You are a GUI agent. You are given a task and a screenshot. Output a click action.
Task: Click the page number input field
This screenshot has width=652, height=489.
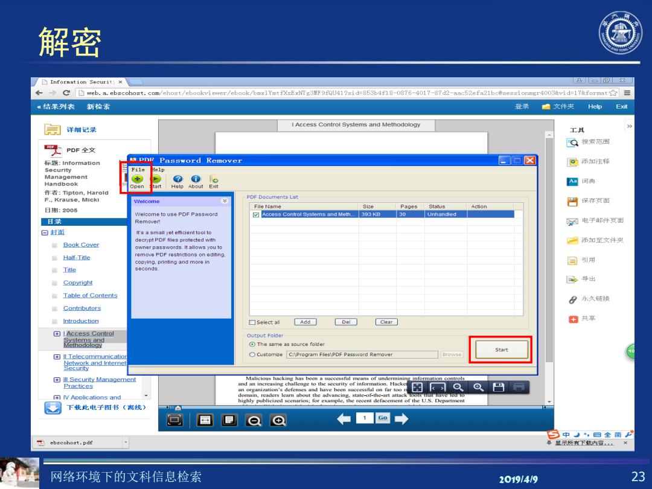click(365, 418)
